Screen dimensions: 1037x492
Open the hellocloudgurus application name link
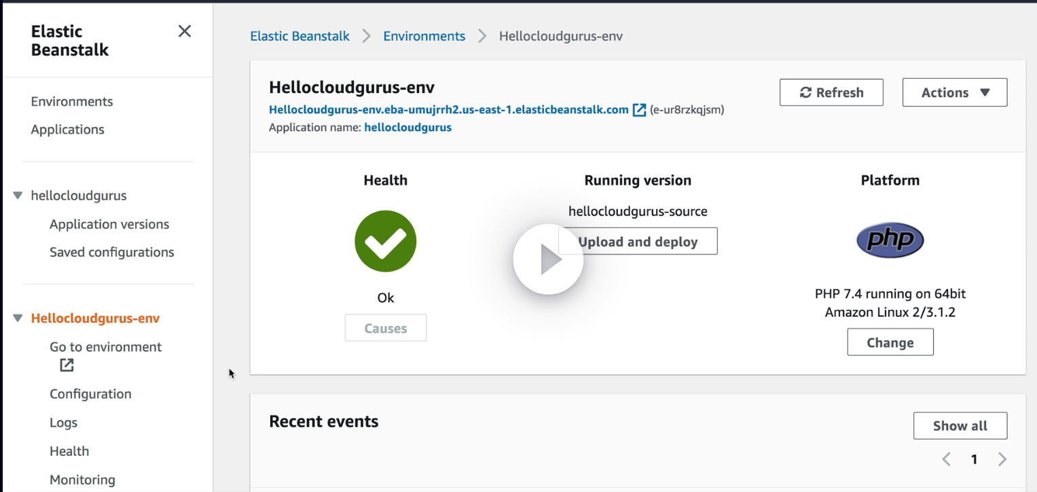click(x=407, y=127)
